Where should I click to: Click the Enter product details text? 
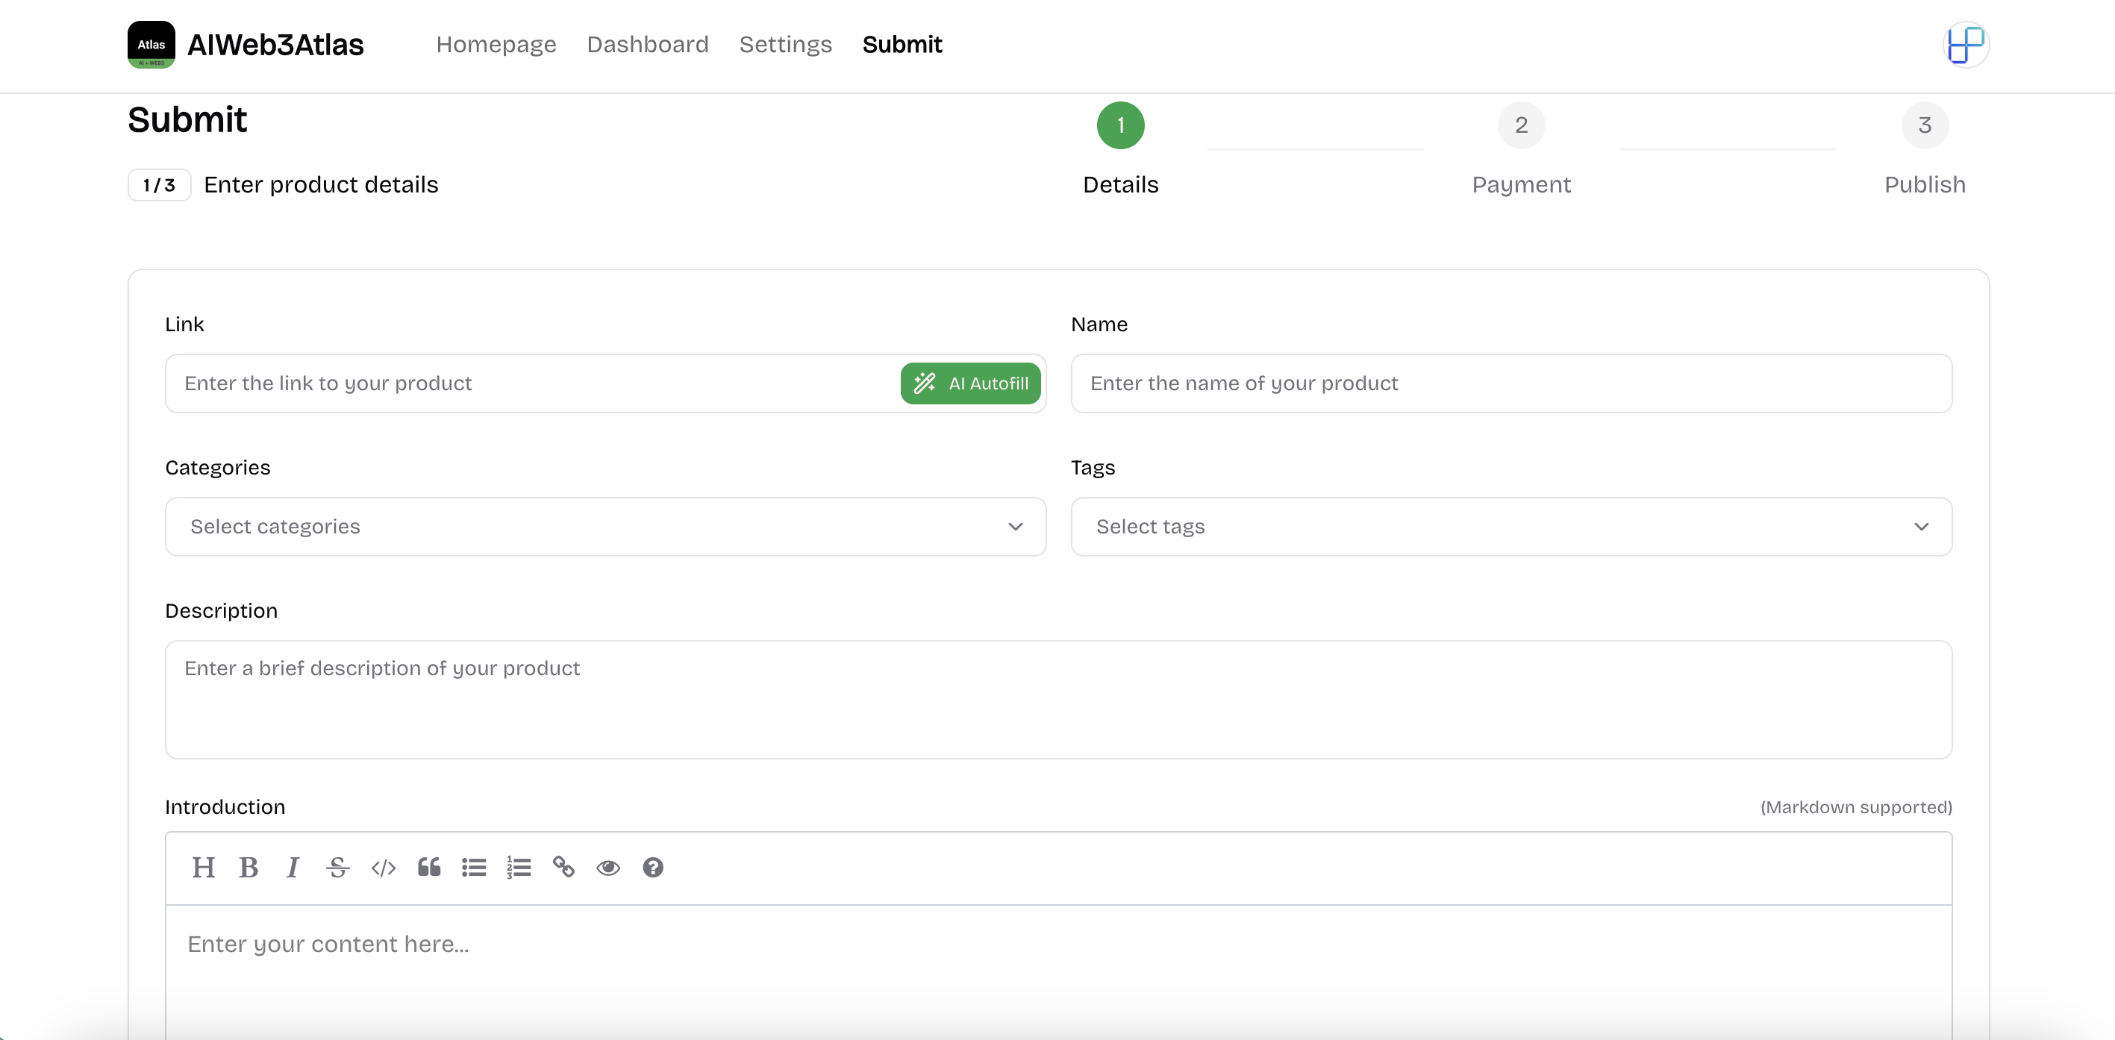321,185
